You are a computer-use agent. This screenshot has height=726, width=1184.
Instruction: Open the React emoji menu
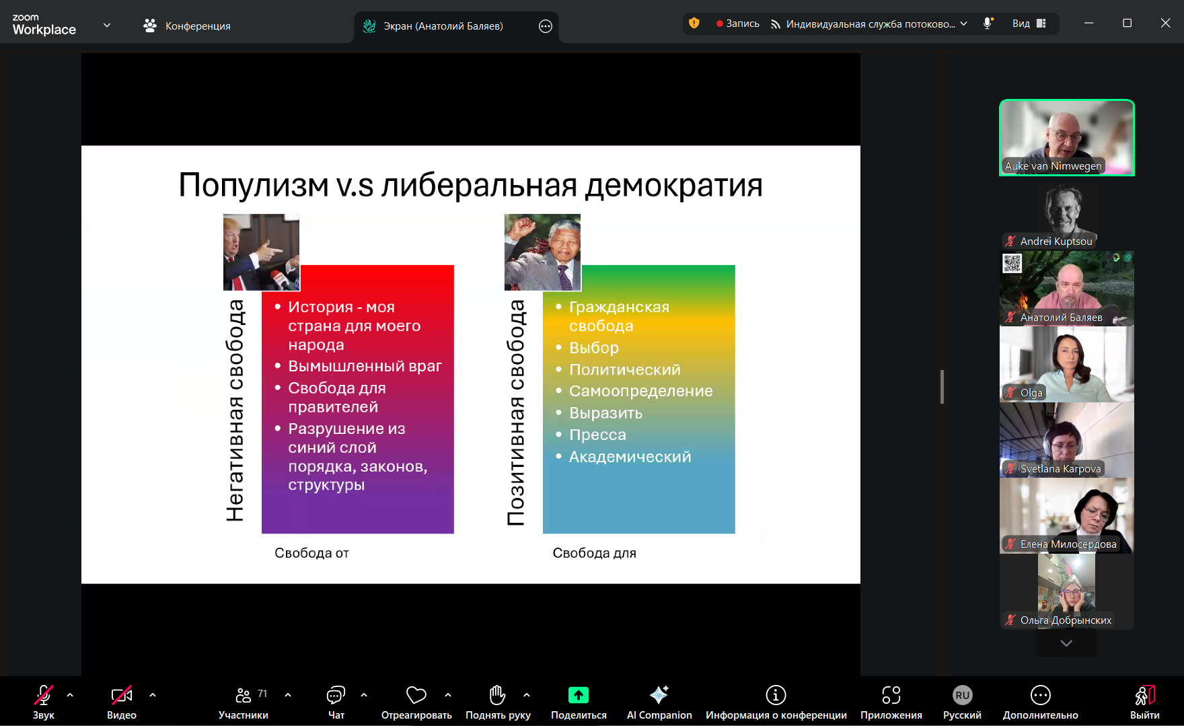pyautogui.click(x=416, y=702)
